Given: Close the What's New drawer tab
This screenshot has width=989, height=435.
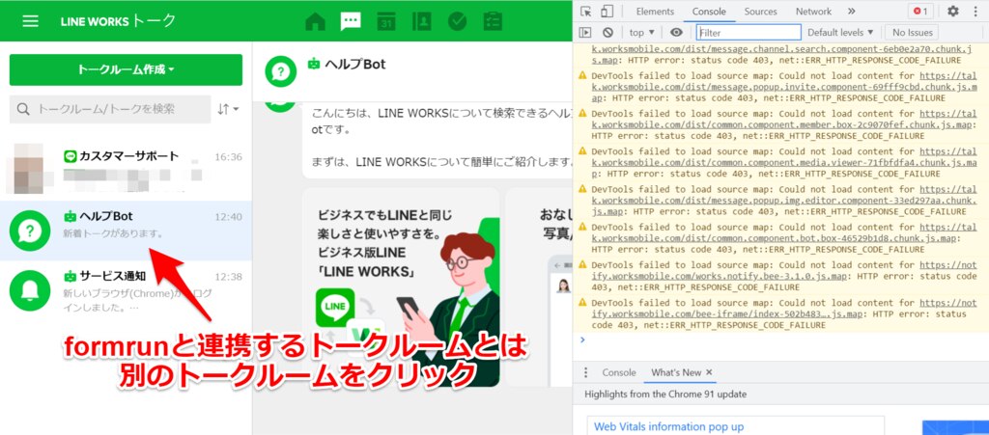Looking at the screenshot, I should (x=709, y=372).
